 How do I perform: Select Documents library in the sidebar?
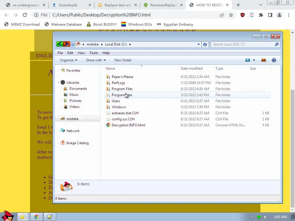coord(78,89)
